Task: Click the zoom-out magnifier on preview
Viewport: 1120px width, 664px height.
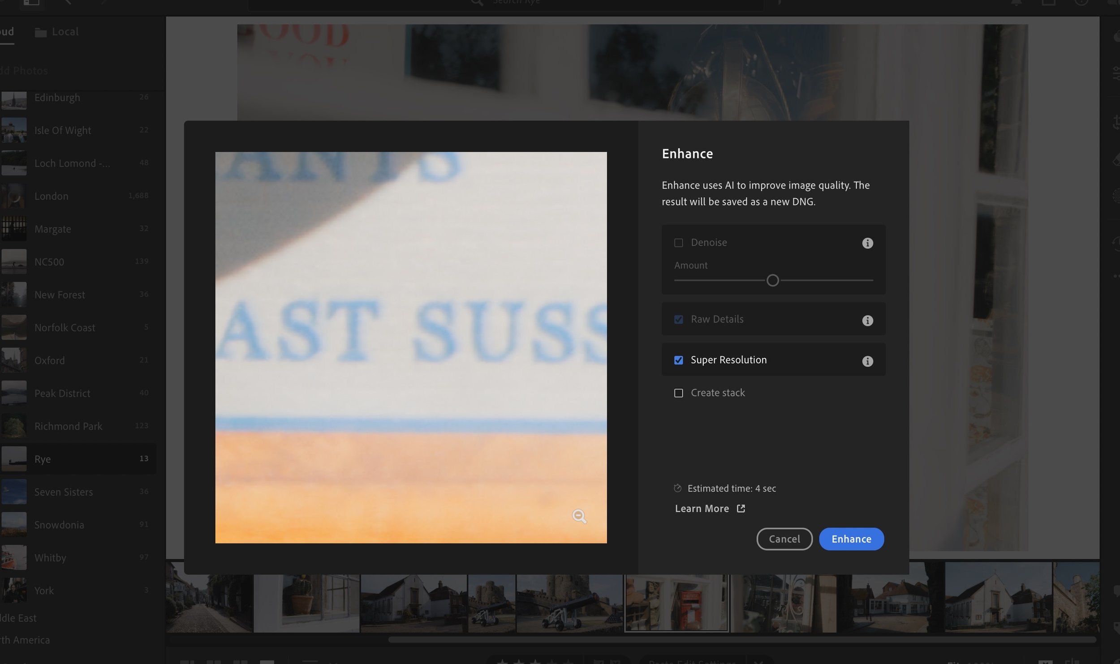Action: pyautogui.click(x=579, y=517)
